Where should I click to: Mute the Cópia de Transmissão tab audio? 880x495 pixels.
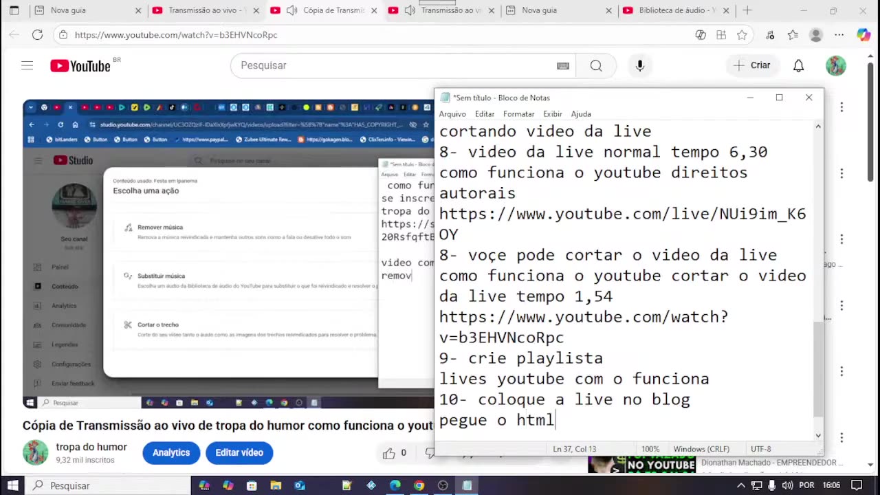291,10
